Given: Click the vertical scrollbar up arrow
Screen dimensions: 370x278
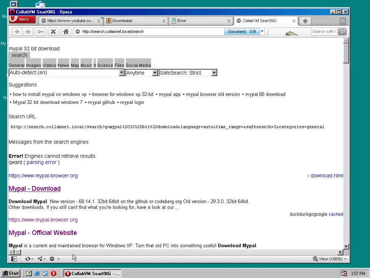Looking at the screenshot, I should pyautogui.click(x=346, y=41).
